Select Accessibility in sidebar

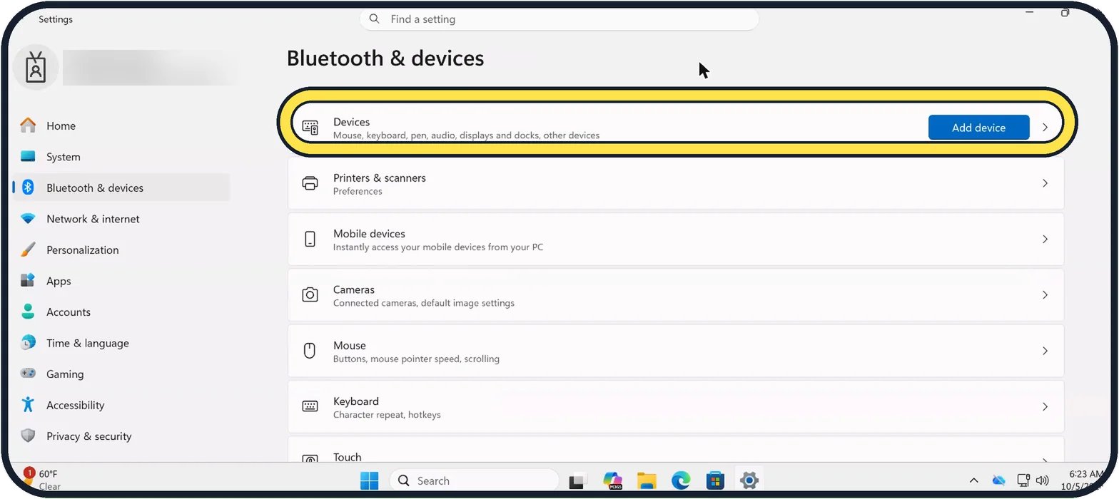[x=121, y=405]
